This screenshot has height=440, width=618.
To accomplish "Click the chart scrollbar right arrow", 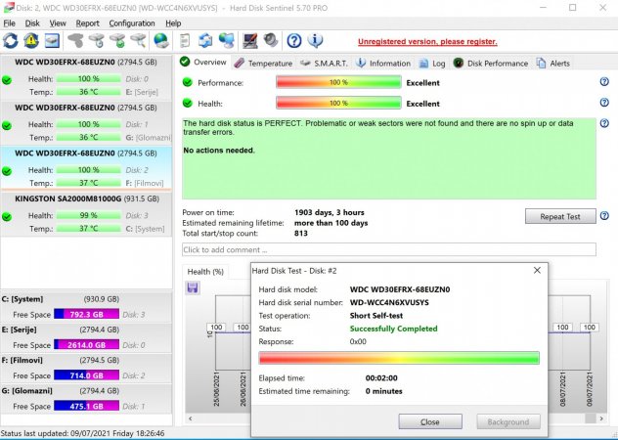I will coord(601,418).
